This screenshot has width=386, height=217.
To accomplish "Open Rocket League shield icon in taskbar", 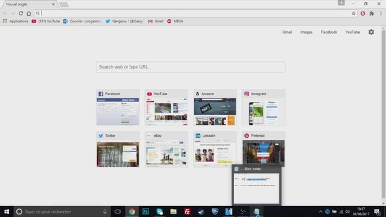I will point(215,212).
